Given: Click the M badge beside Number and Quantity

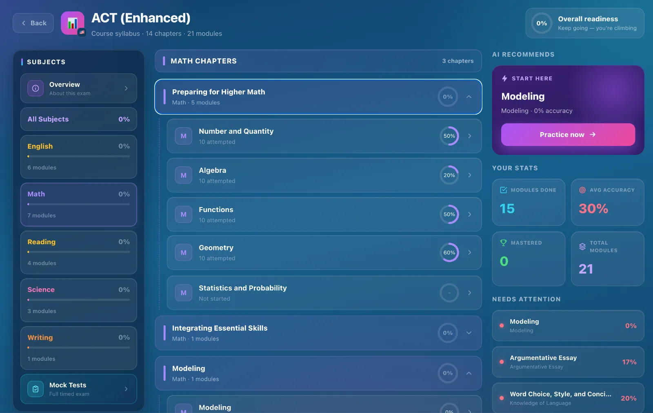Looking at the screenshot, I should (184, 136).
